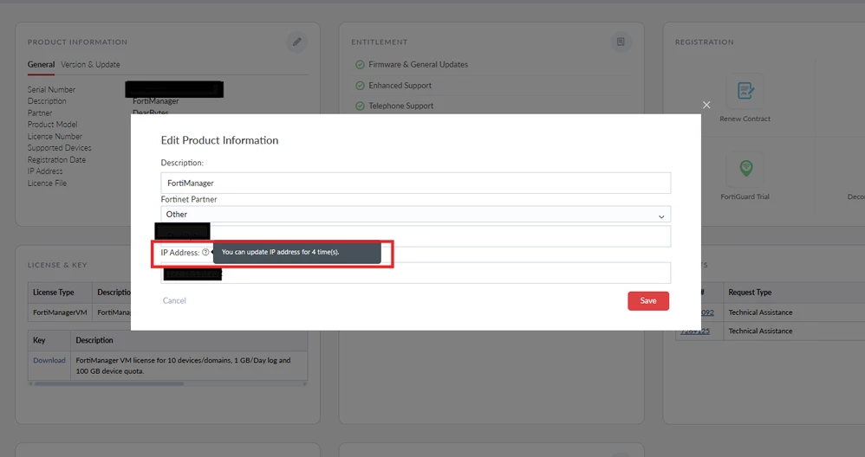Click the Firmware & General Updates entitlement text

[x=418, y=64]
